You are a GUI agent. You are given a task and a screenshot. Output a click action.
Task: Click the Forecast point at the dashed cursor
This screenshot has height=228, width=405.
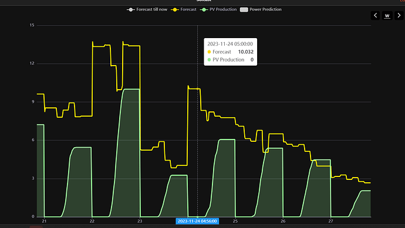click(198, 89)
